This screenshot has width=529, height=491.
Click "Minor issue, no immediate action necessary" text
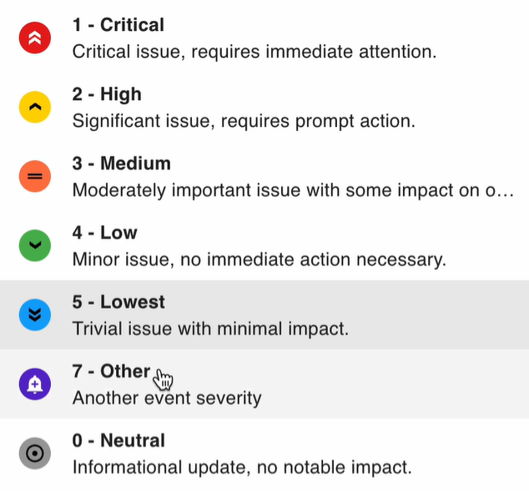[x=259, y=260]
